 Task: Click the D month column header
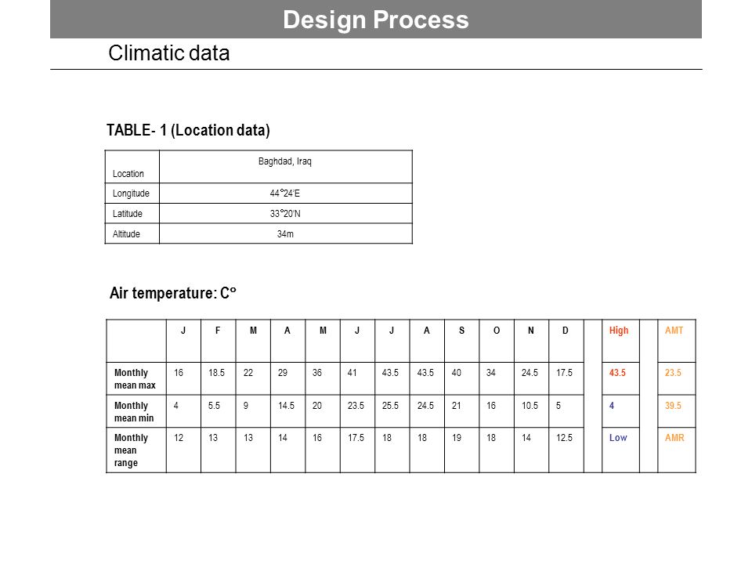click(566, 341)
